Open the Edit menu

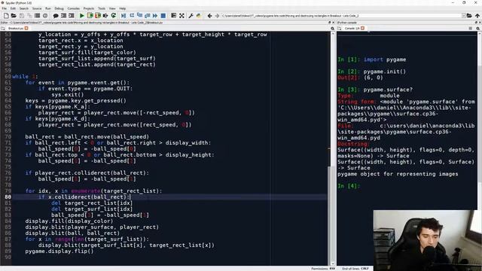pyautogui.click(x=13, y=8)
